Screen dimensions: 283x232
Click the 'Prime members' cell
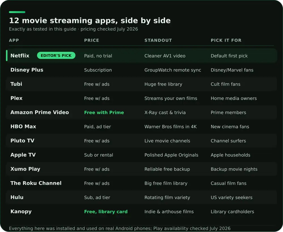(x=228, y=112)
